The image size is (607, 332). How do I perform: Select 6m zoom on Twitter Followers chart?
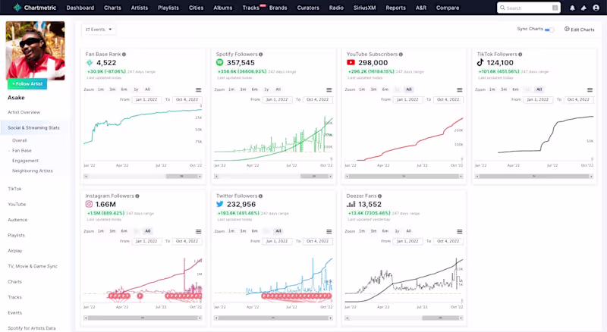pyautogui.click(x=255, y=231)
